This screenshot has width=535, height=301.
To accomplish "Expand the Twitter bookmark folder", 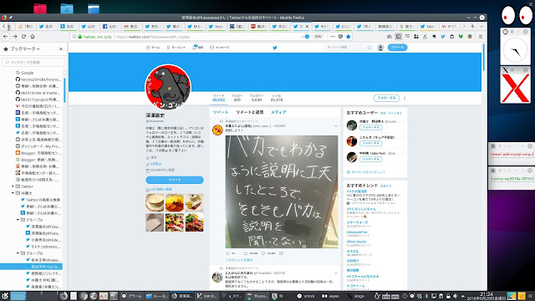I will click(13, 186).
